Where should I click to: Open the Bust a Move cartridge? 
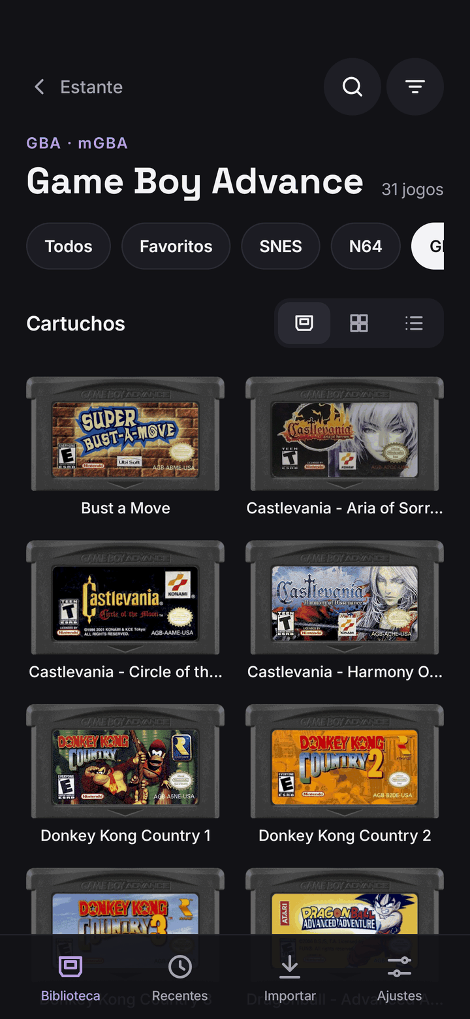point(125,434)
